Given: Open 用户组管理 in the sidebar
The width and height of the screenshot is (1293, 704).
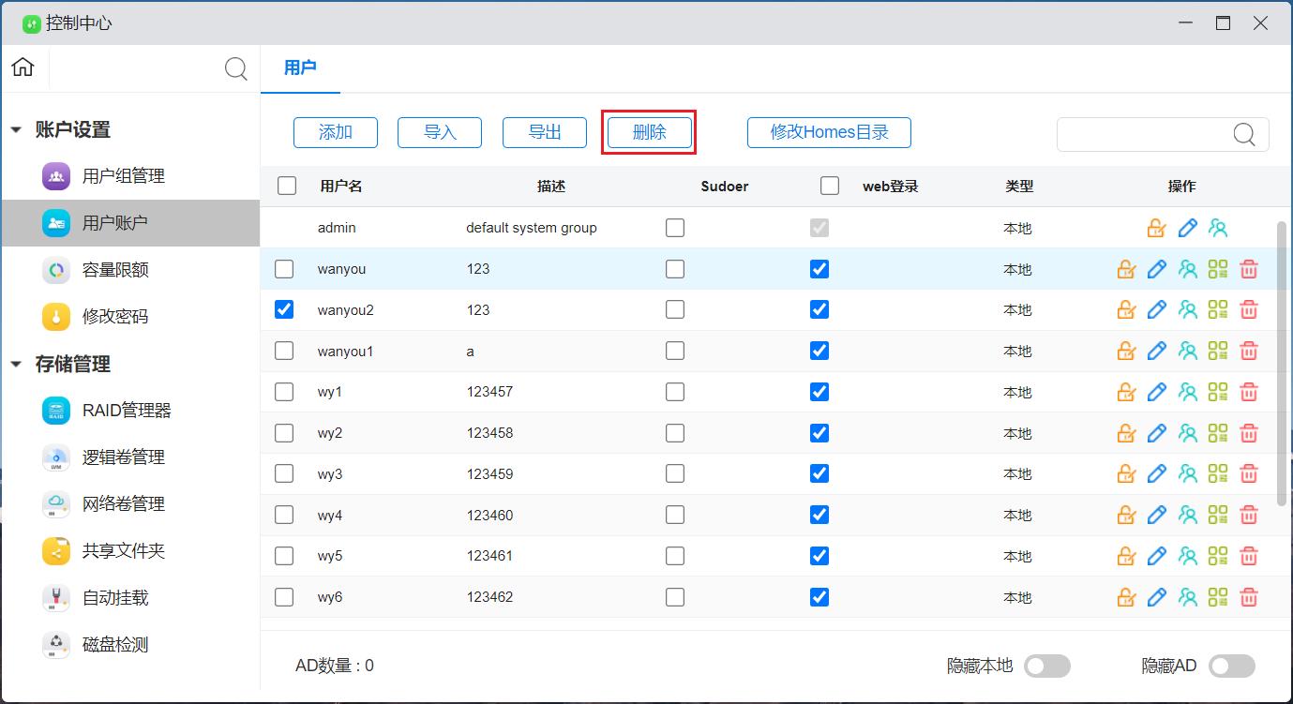Looking at the screenshot, I should coord(123,176).
